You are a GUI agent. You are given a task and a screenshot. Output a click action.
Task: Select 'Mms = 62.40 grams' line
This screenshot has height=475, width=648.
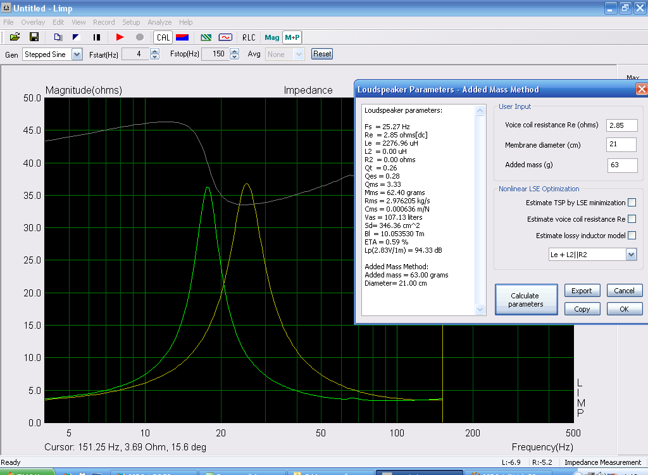(395, 193)
